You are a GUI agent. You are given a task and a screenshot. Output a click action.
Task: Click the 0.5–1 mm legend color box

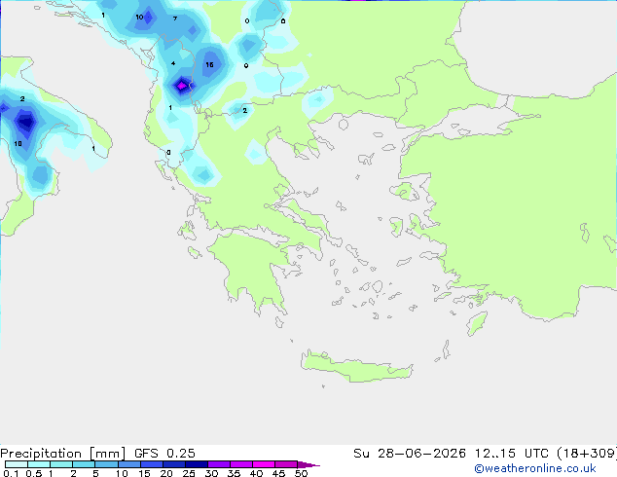(x=39, y=464)
